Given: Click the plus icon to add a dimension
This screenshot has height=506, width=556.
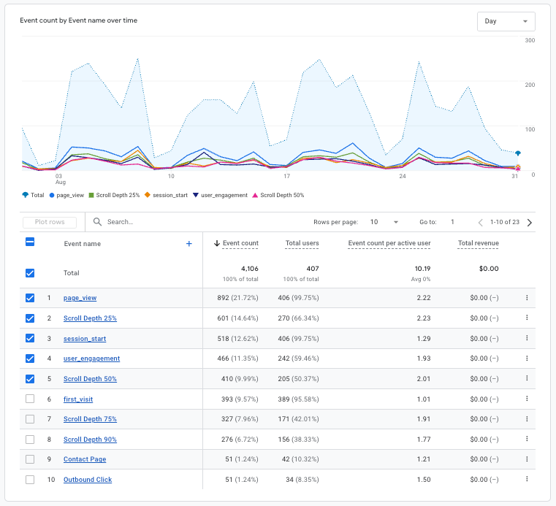Looking at the screenshot, I should 188,244.
